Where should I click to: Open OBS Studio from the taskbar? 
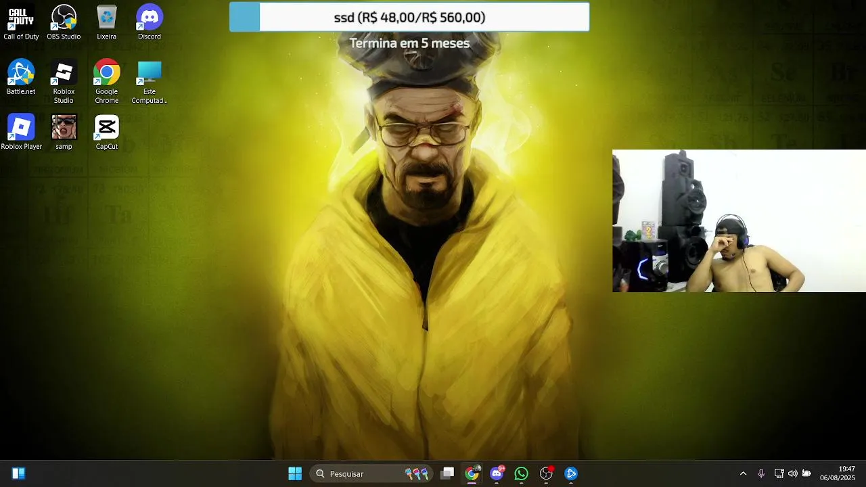click(x=546, y=473)
